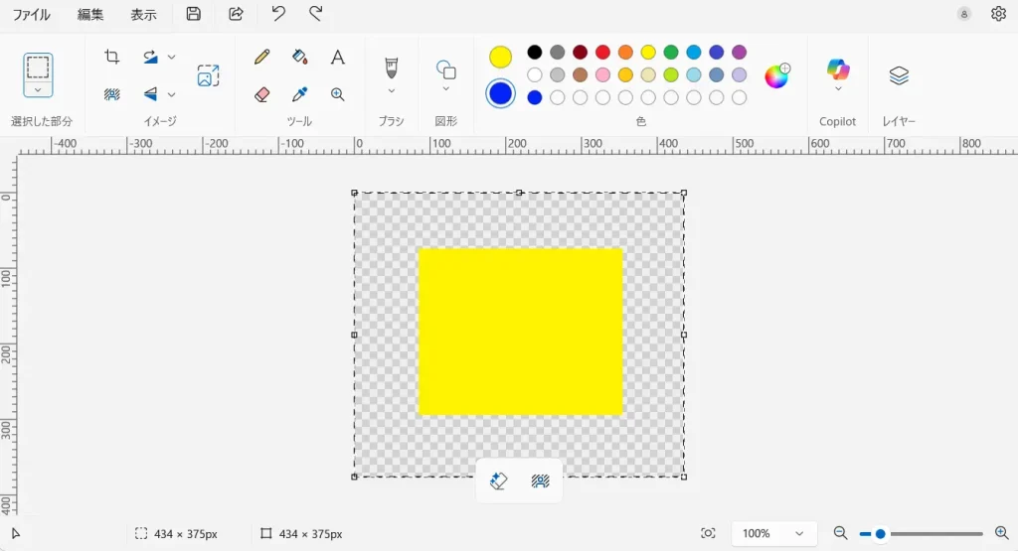Viewport: 1018px width, 551px height.
Task: Choose the blue secondary color circle
Action: point(500,93)
